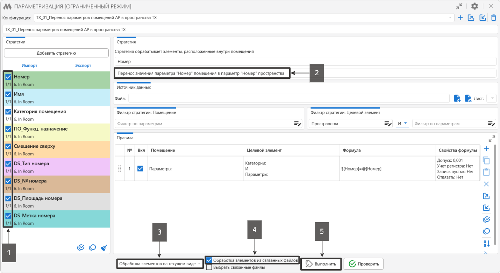Delete the configuration with the trash icon
The image size is (500, 273).
493,18
